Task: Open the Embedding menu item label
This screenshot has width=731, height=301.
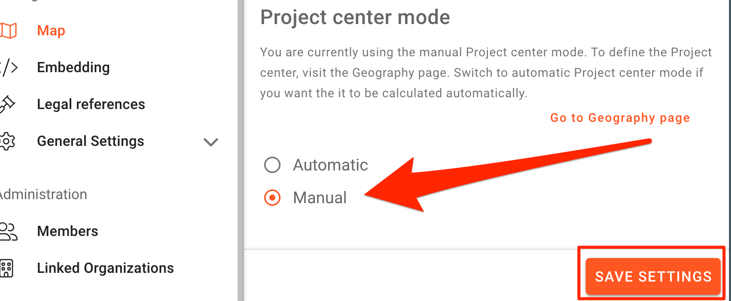Action: pyautogui.click(x=73, y=68)
